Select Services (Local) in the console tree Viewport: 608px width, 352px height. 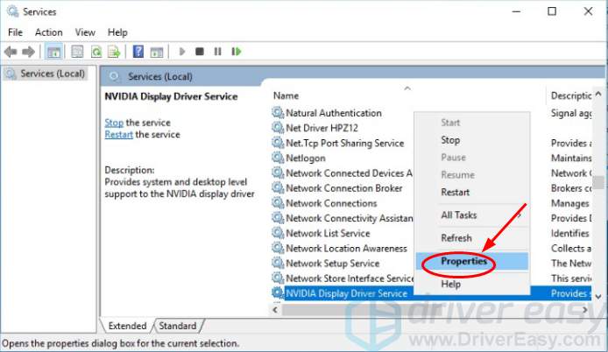point(45,74)
